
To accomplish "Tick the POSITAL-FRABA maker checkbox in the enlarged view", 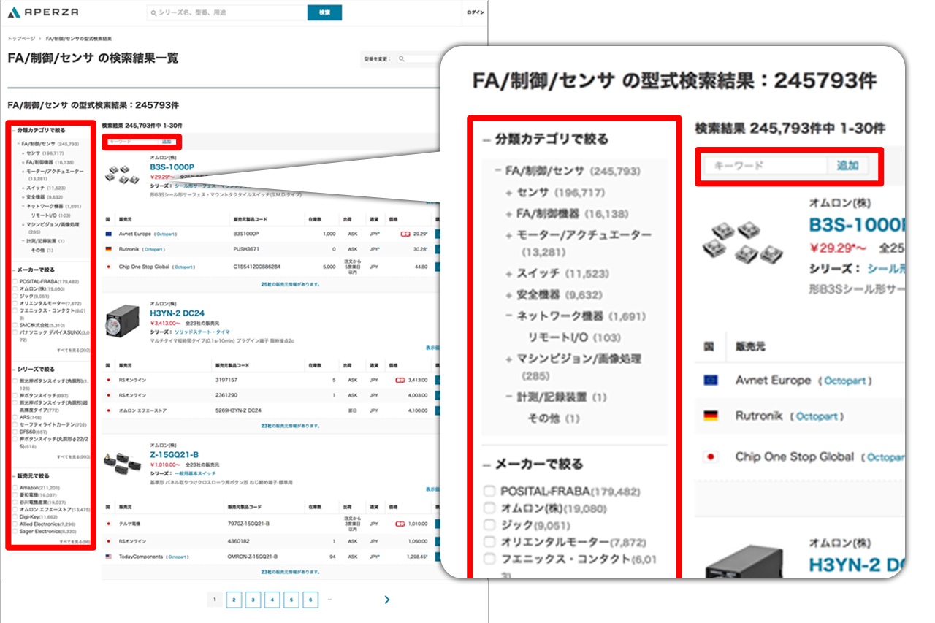I will pyautogui.click(x=489, y=492).
